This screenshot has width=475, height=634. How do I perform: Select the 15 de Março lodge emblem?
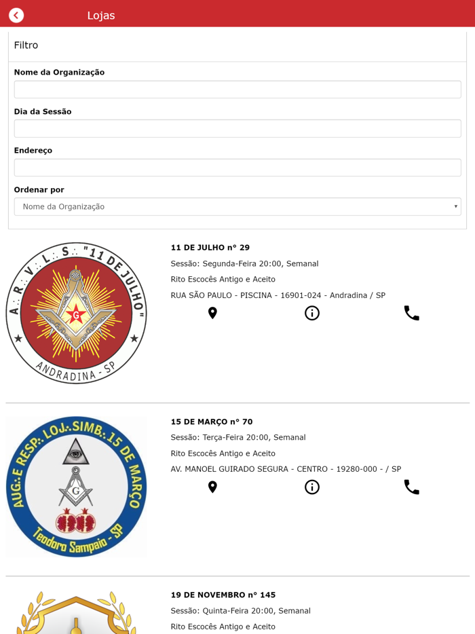tap(77, 487)
